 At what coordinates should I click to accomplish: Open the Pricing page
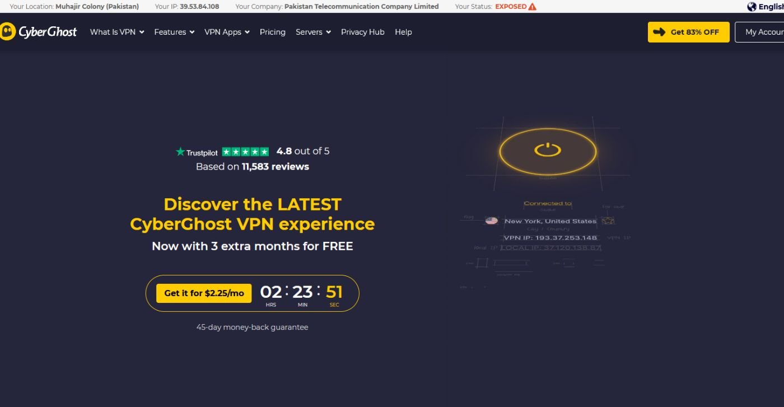[273, 32]
